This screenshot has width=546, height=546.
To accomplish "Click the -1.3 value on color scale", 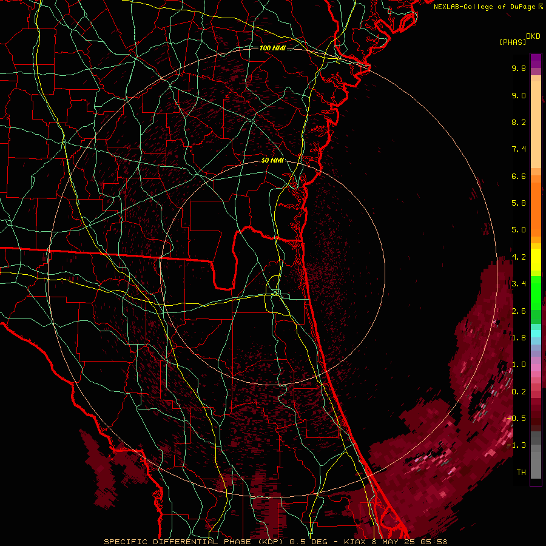I will pyautogui.click(x=517, y=445).
